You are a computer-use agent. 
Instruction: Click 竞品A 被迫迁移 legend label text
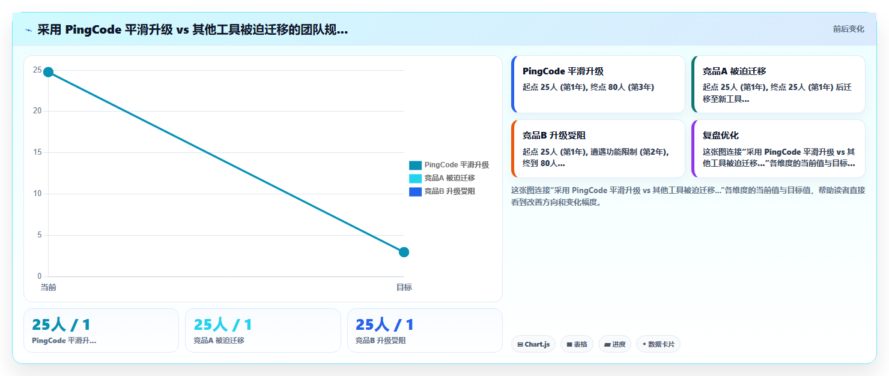click(449, 178)
